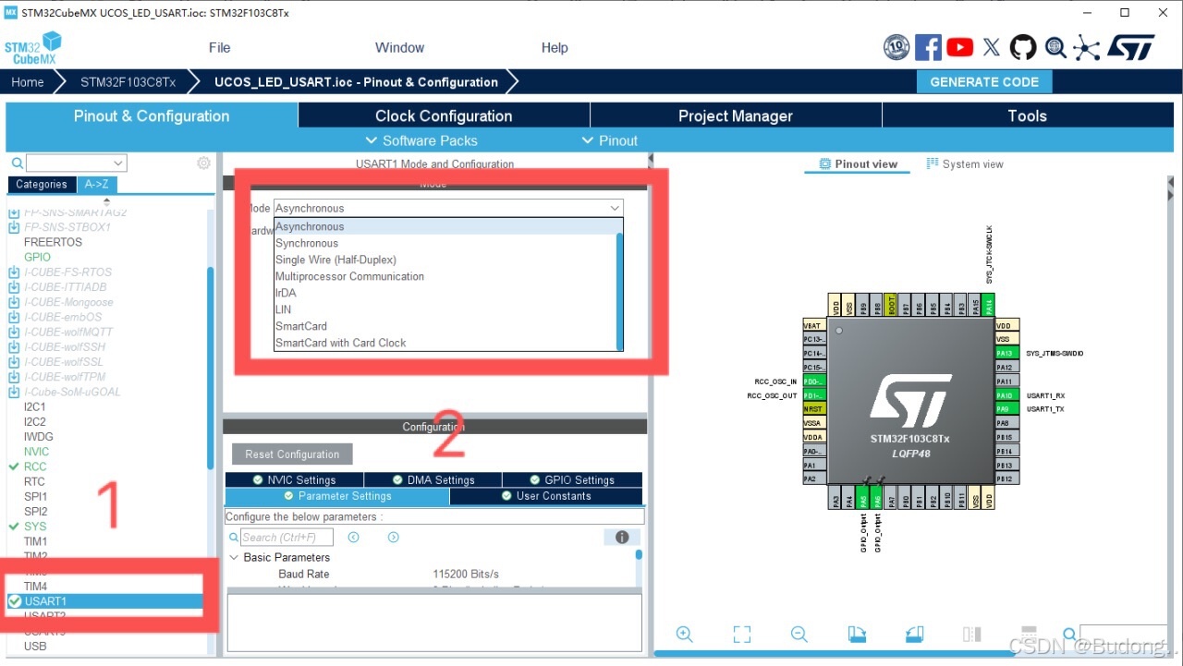Open the Clock Configuration tab
Viewport: 1183px width, 666px height.
click(443, 115)
